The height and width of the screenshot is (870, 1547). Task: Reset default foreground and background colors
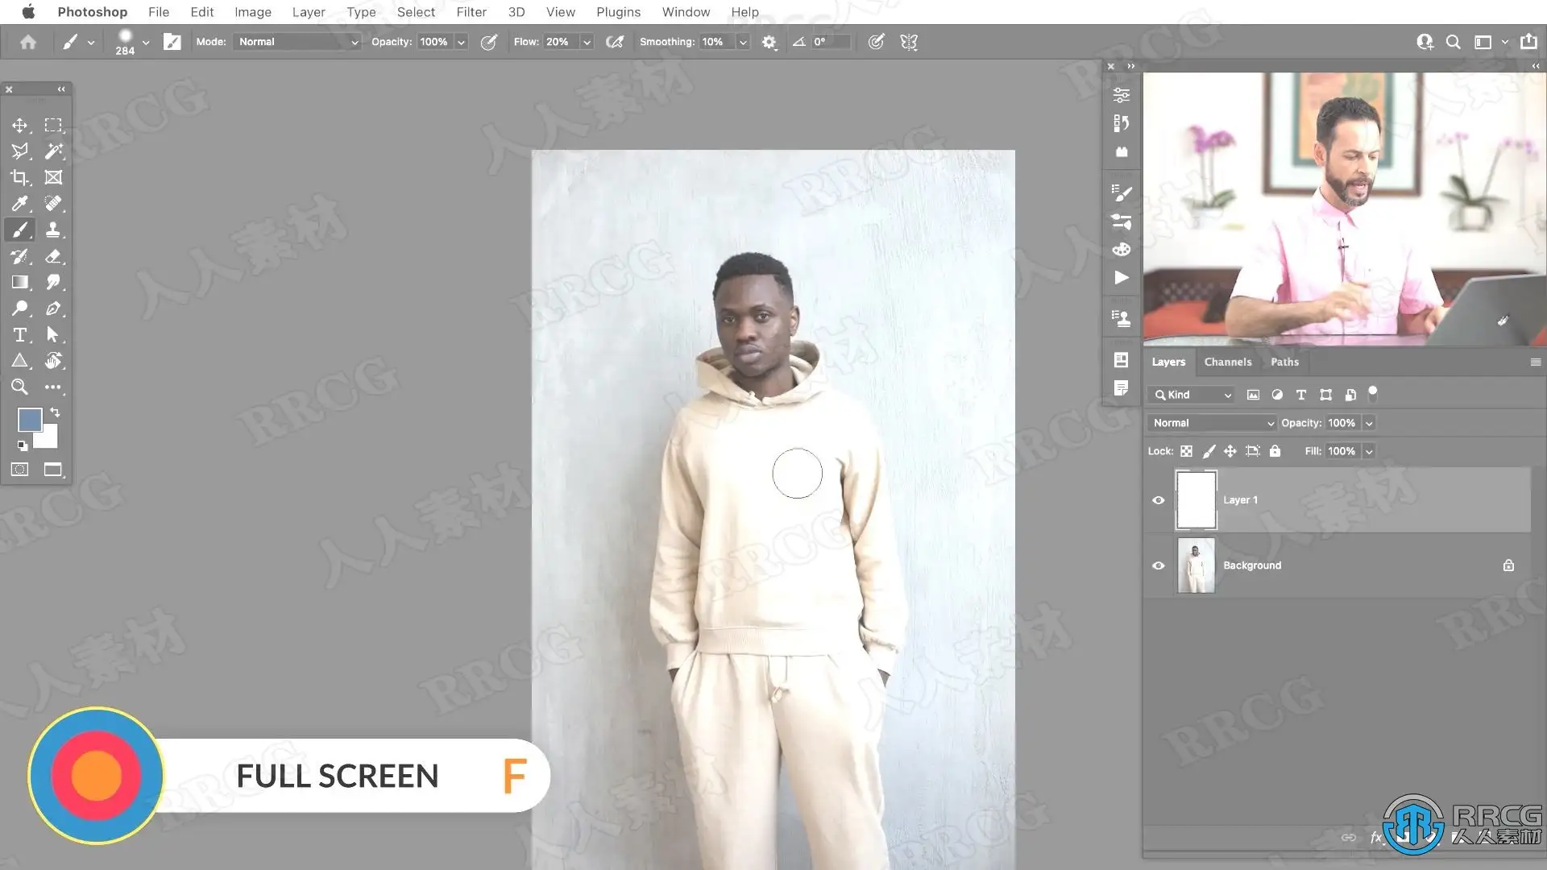pyautogui.click(x=23, y=445)
